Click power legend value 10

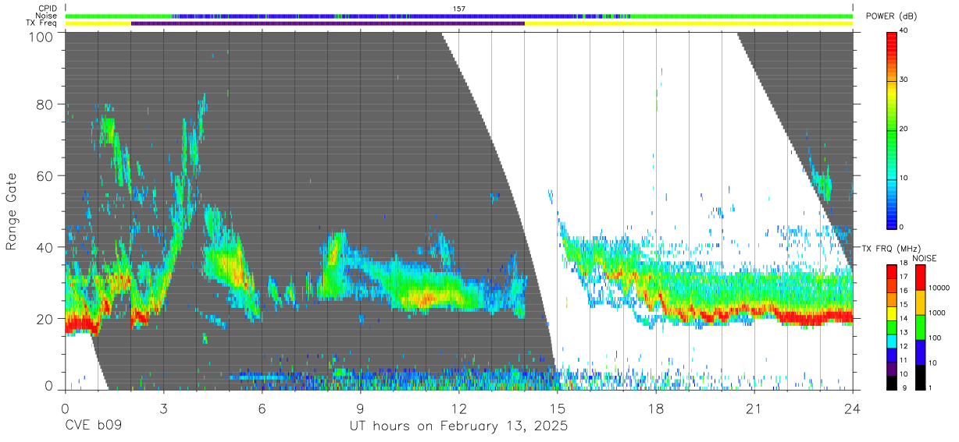coord(904,178)
